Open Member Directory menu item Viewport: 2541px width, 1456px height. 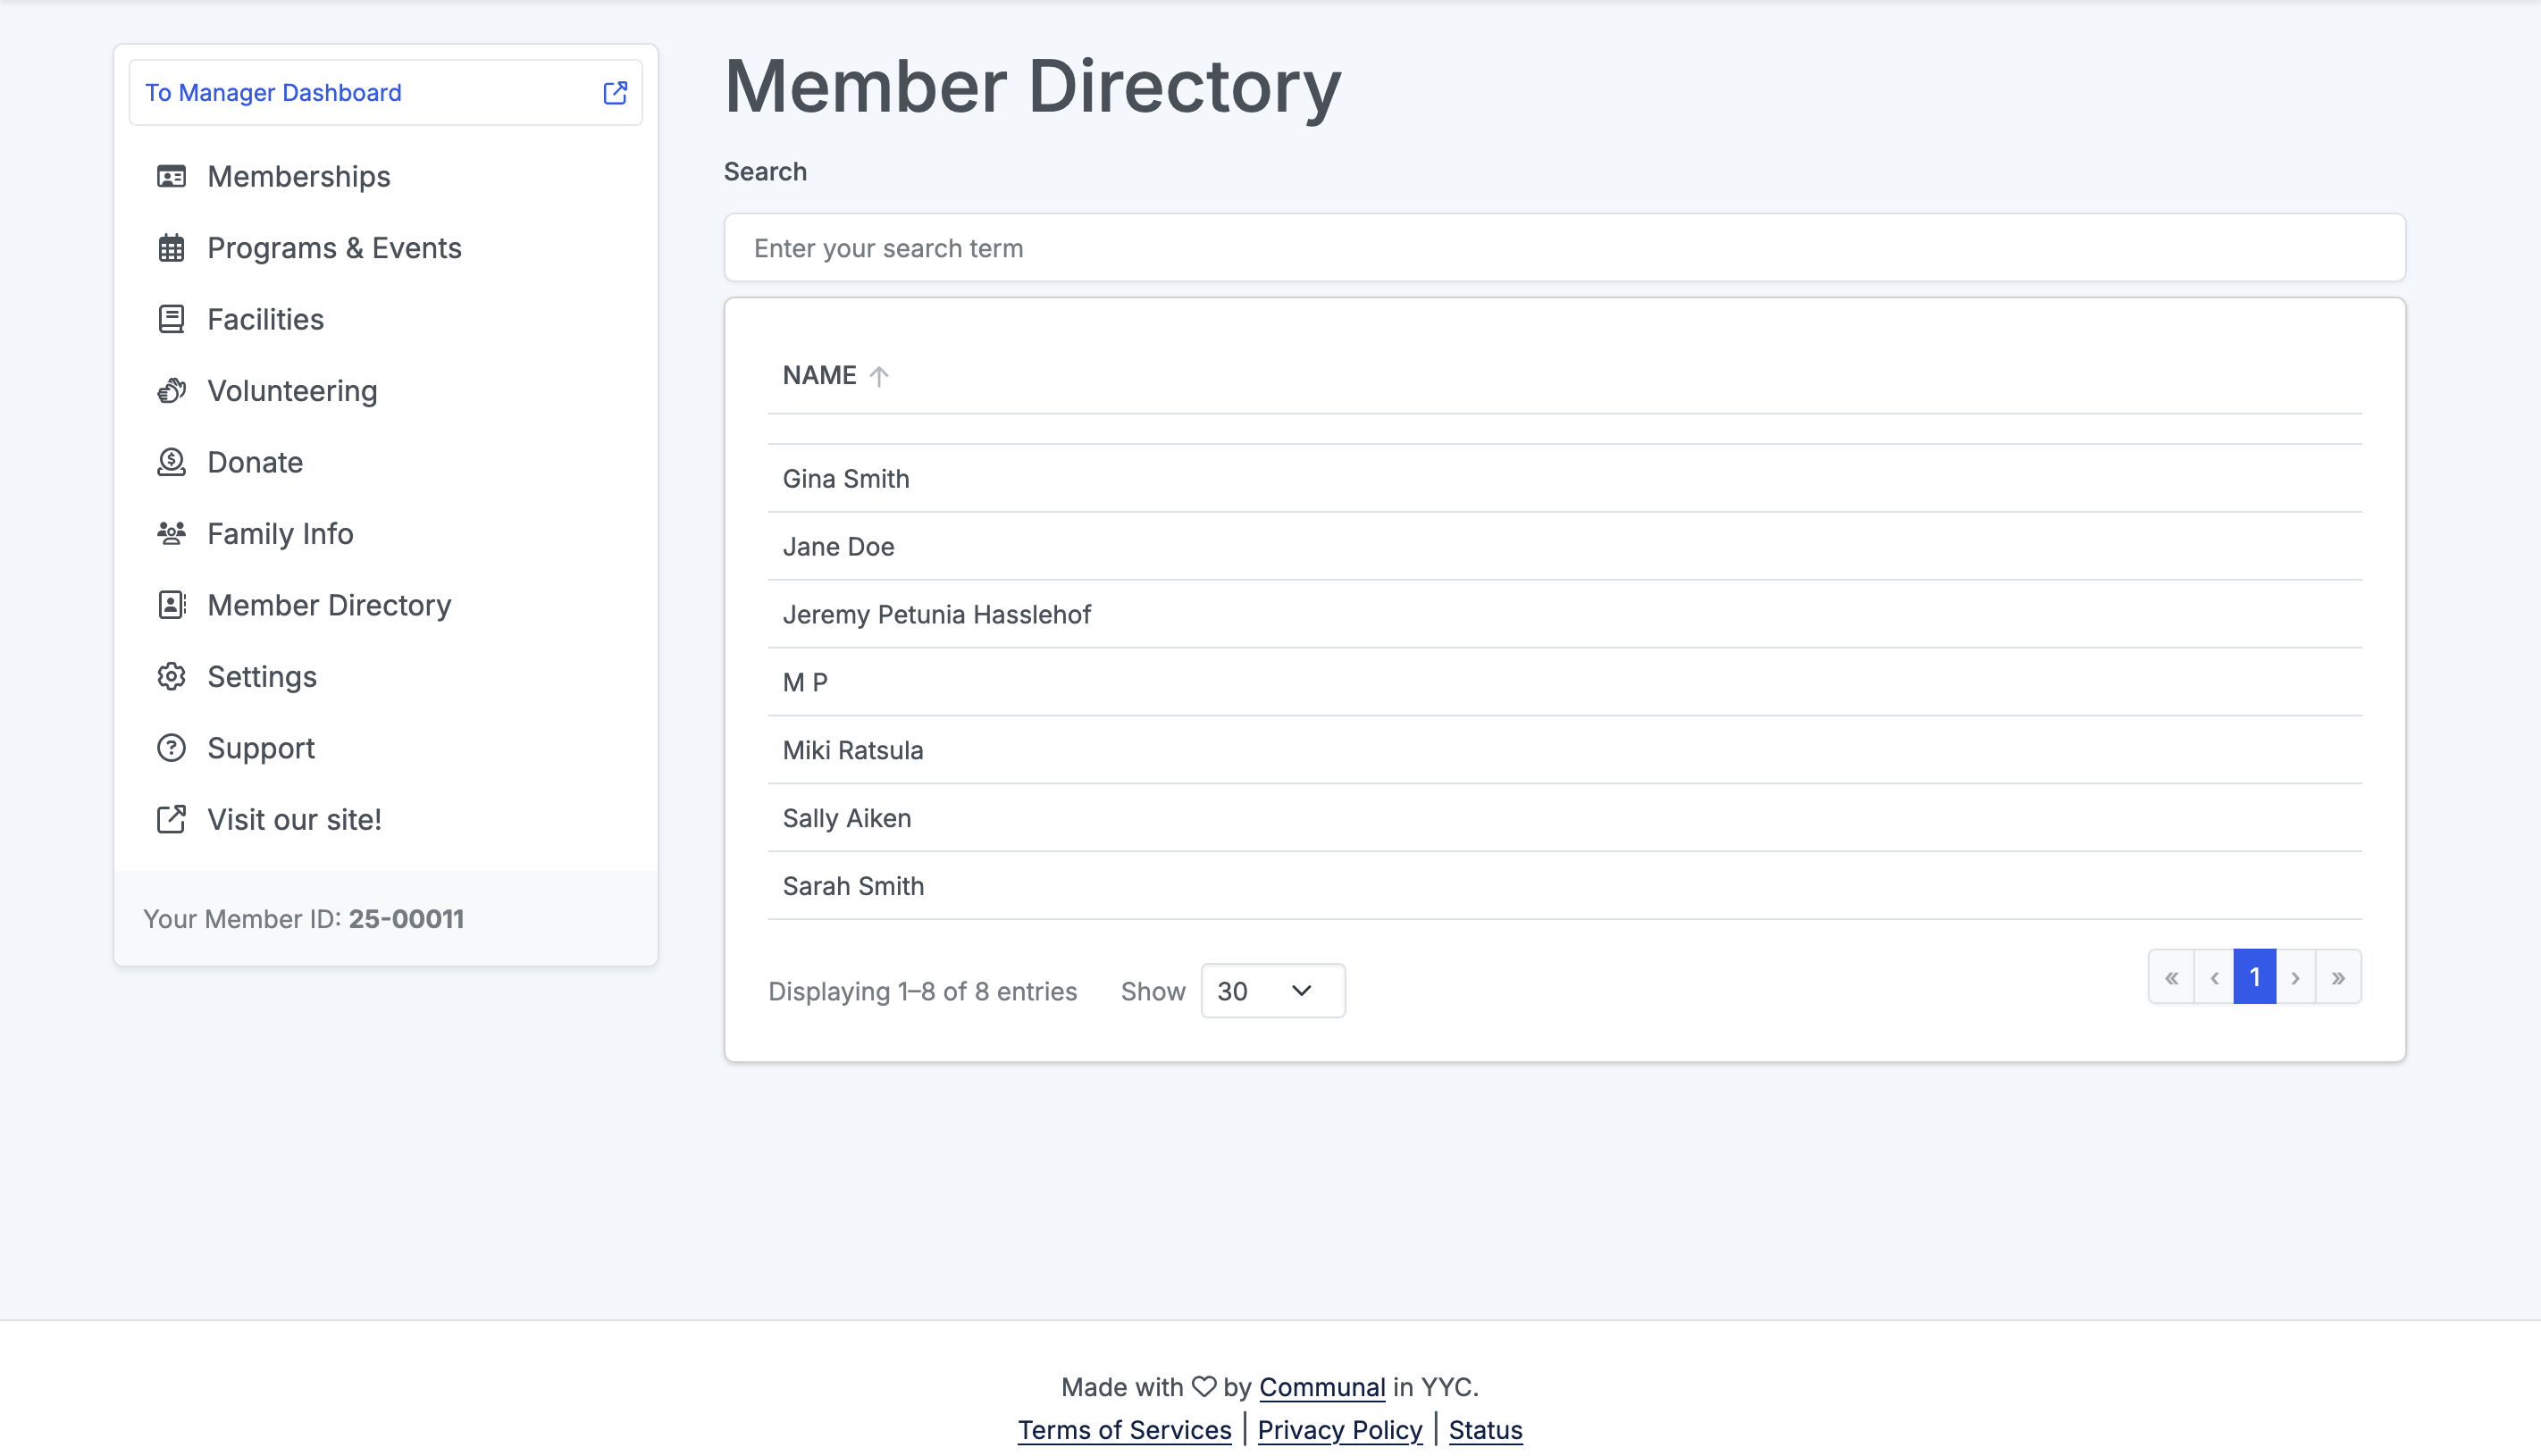(x=328, y=605)
